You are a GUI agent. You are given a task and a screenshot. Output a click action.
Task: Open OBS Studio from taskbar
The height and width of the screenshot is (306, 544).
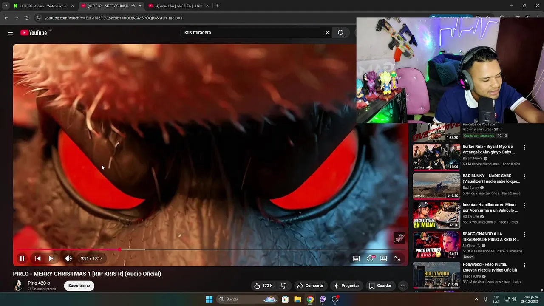pyautogui.click(x=335, y=299)
